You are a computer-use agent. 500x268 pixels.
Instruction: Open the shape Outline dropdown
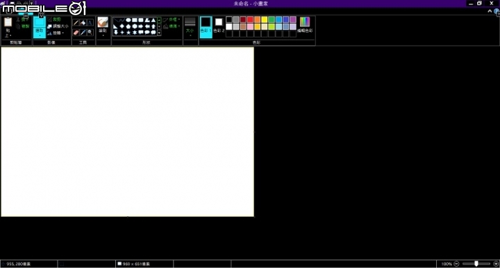coord(172,19)
